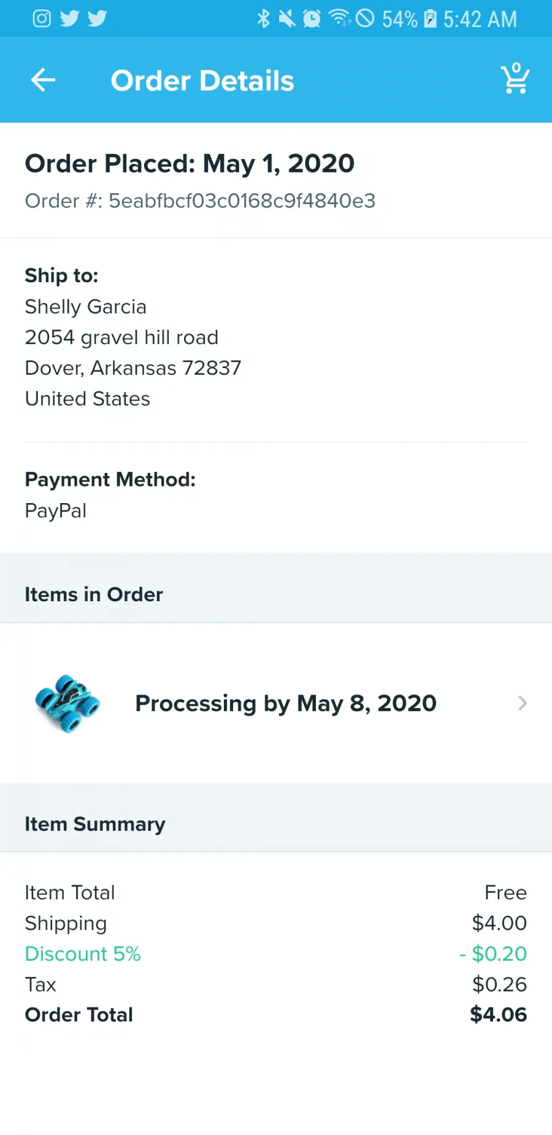
Task: Tap the muted sound status icon
Action: pos(287,18)
